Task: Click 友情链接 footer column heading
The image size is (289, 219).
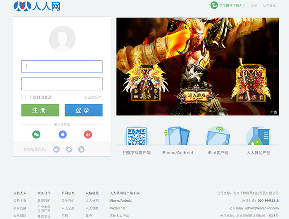Action: coord(92,193)
